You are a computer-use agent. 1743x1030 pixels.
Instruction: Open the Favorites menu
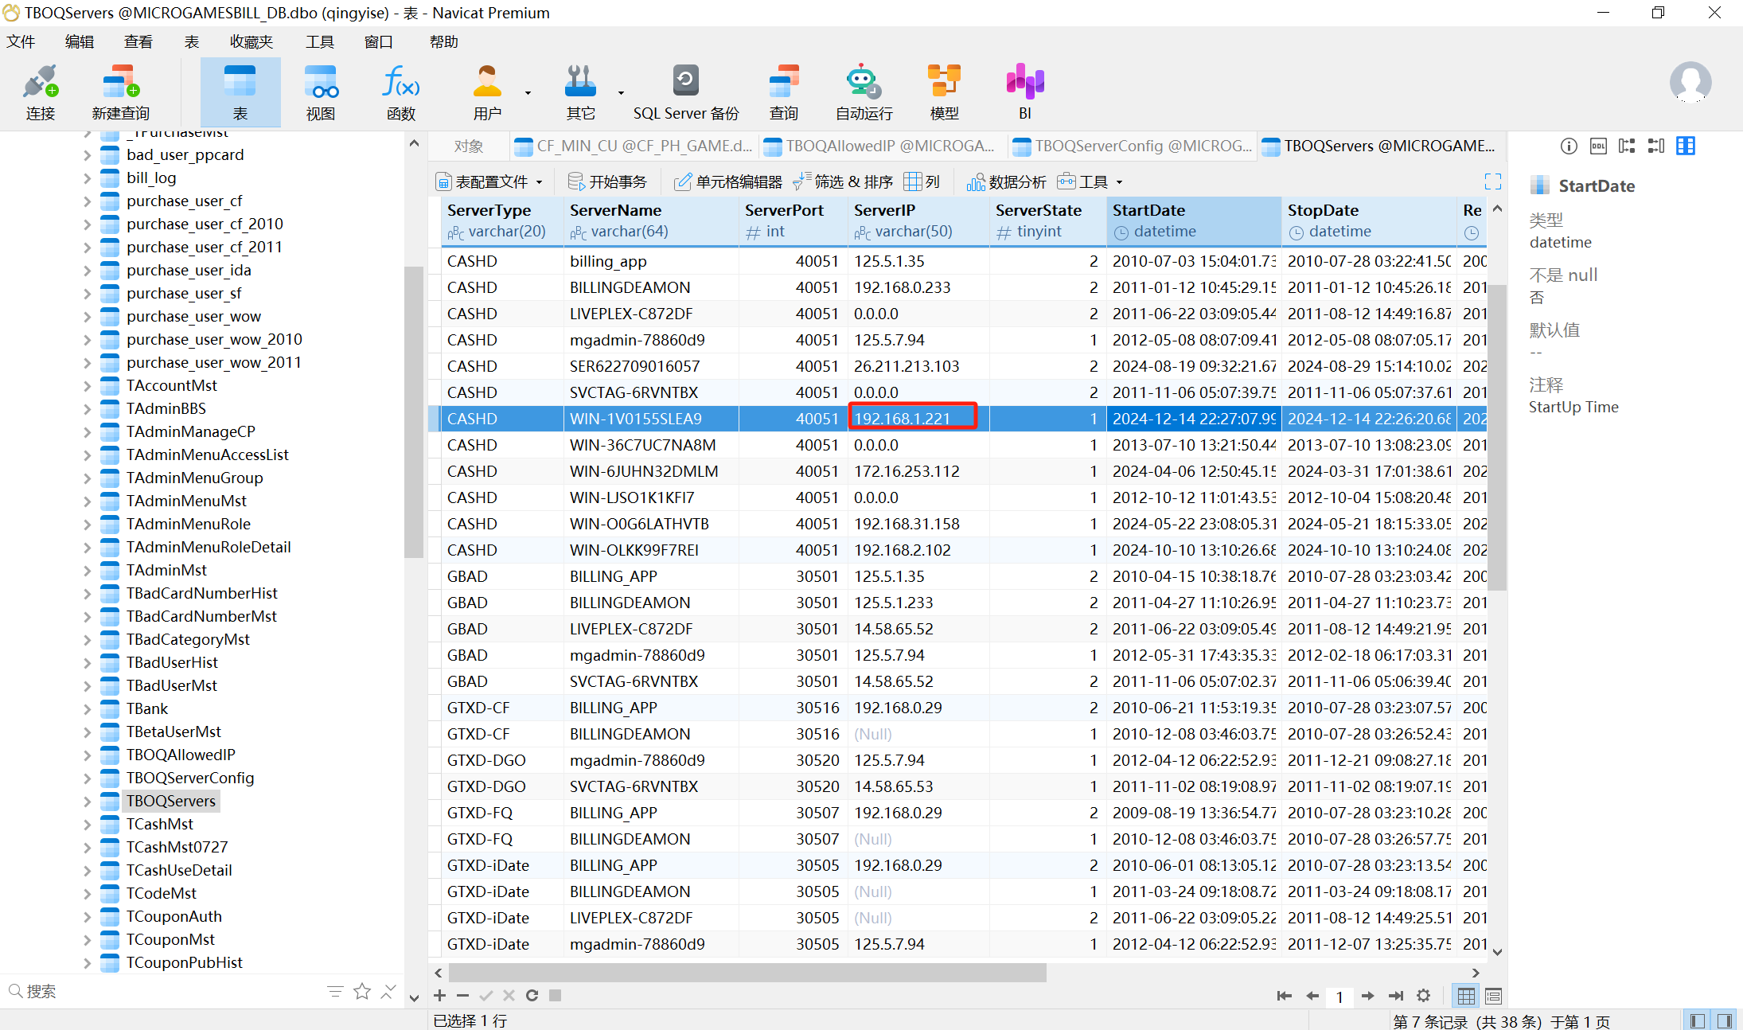tap(251, 41)
